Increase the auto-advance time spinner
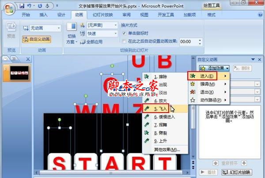The height and width of the screenshot is (178, 265). point(200,40)
